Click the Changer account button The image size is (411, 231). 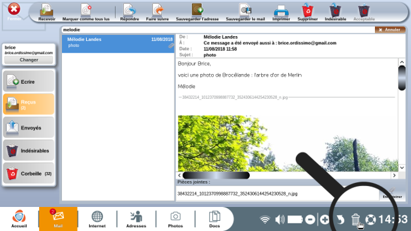click(x=29, y=60)
